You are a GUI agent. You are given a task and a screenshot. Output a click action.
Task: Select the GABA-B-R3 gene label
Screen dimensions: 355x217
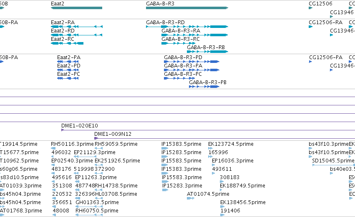[x=160, y=4]
